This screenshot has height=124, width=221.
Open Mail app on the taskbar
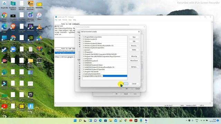[x=116, y=121]
